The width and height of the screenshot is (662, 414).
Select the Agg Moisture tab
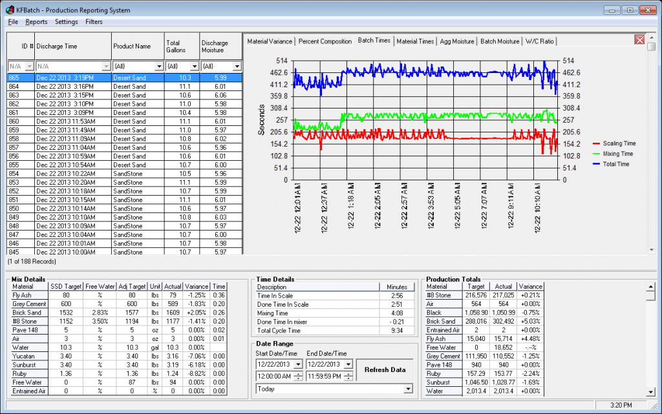coord(457,41)
